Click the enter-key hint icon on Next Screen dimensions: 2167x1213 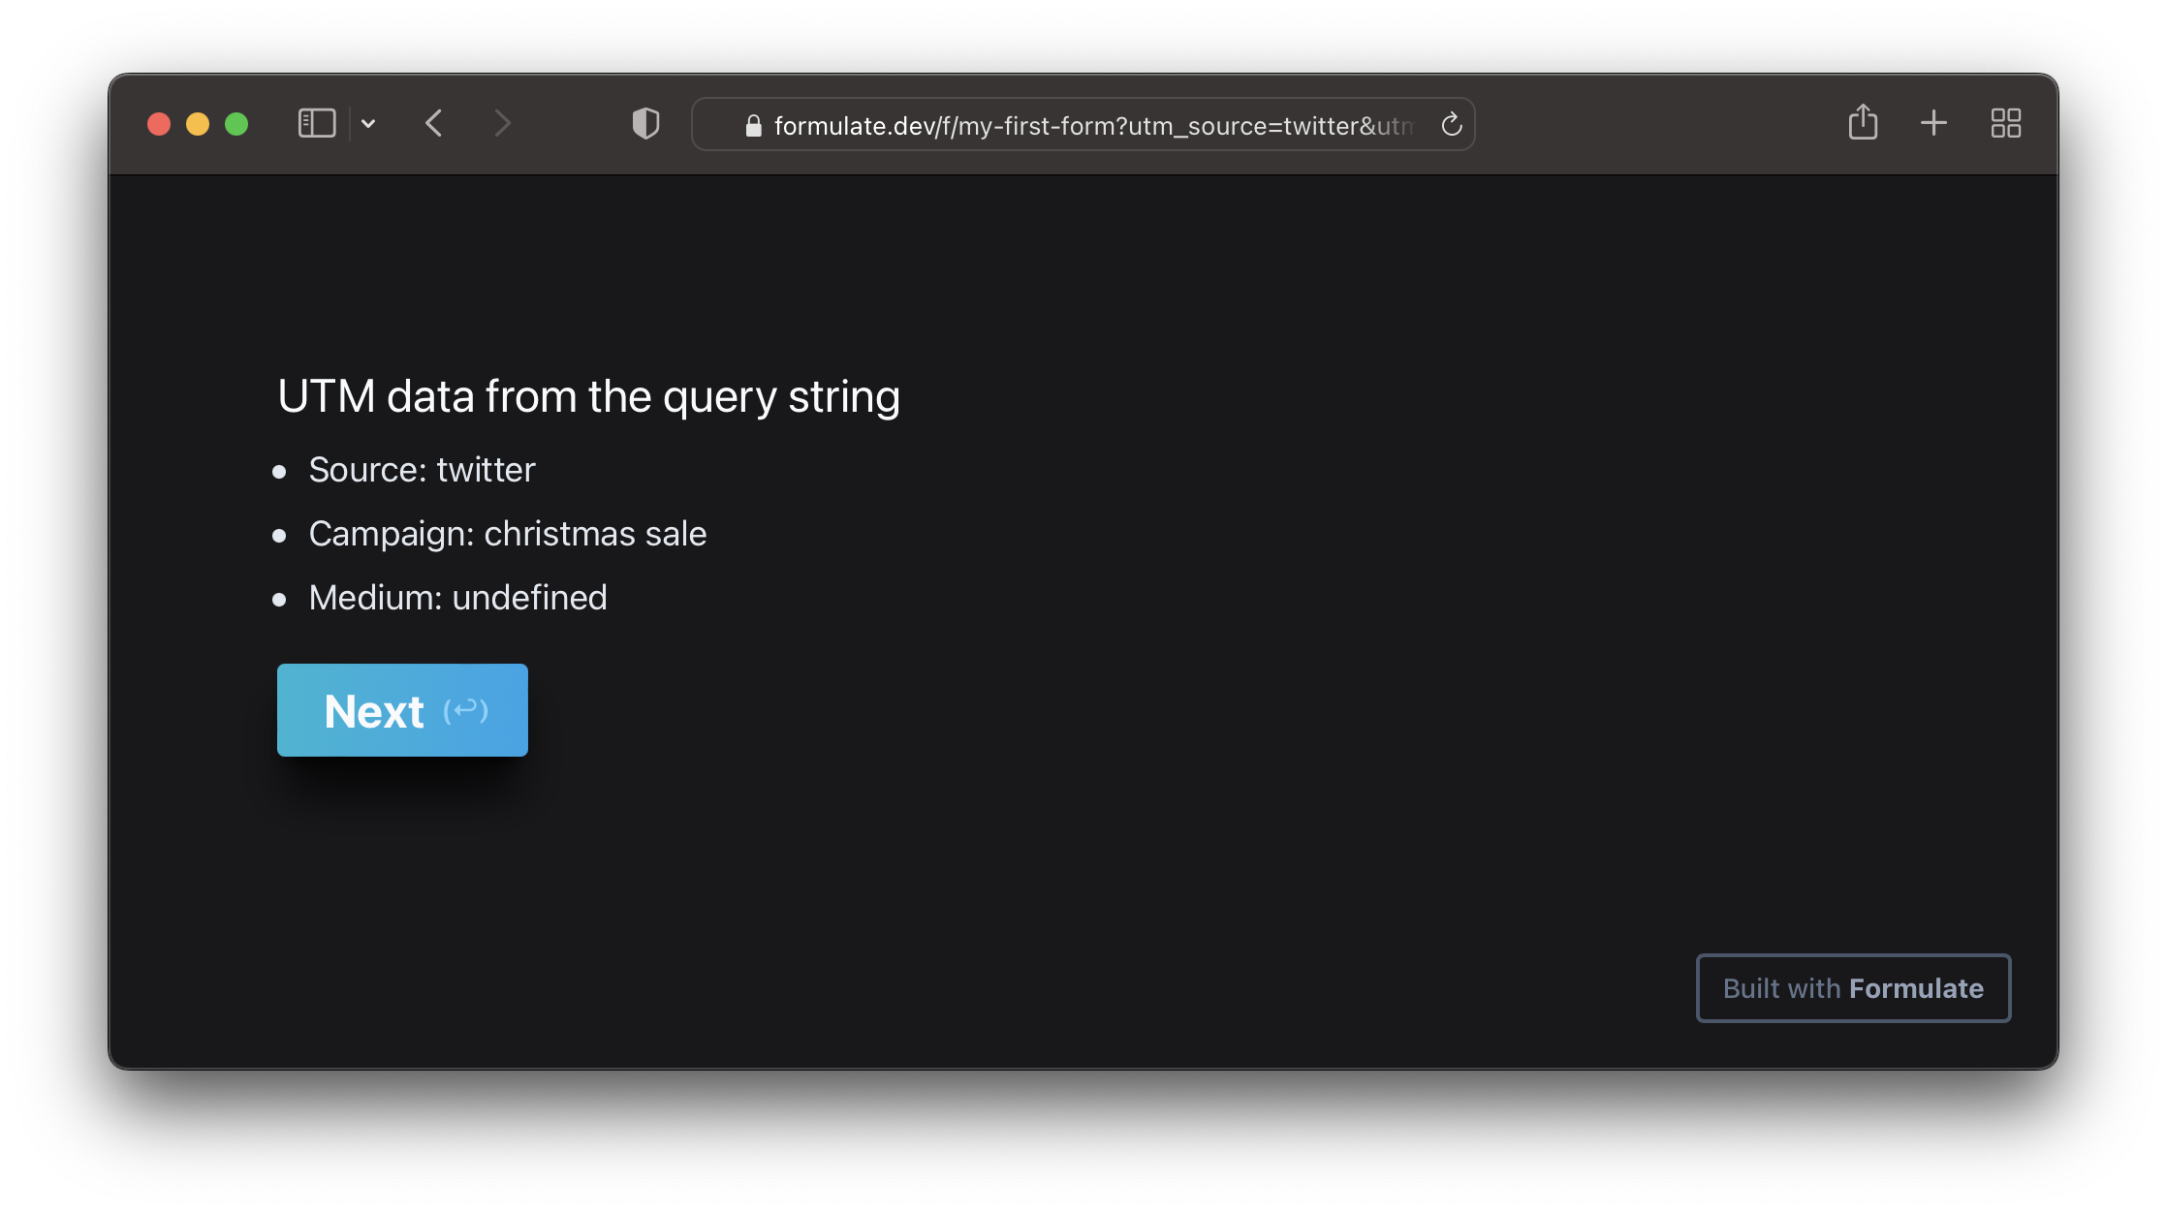pos(466,710)
